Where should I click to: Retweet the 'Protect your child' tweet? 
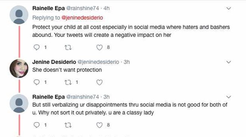[x=68, y=47]
